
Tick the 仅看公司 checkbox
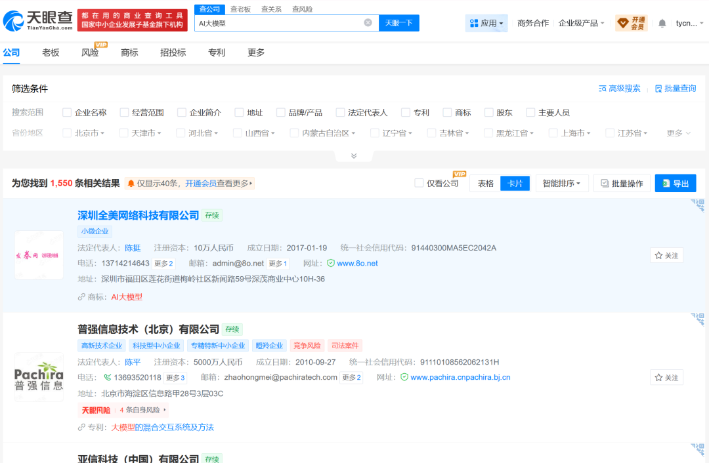click(x=419, y=183)
